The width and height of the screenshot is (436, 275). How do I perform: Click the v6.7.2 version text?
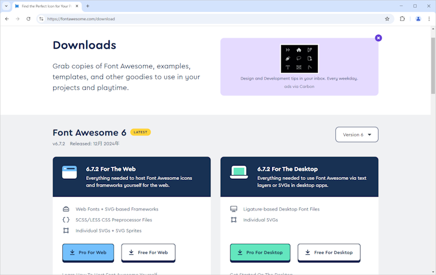pyautogui.click(x=59, y=143)
